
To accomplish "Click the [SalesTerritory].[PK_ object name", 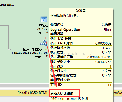I will pyautogui.click(x=30, y=53).
